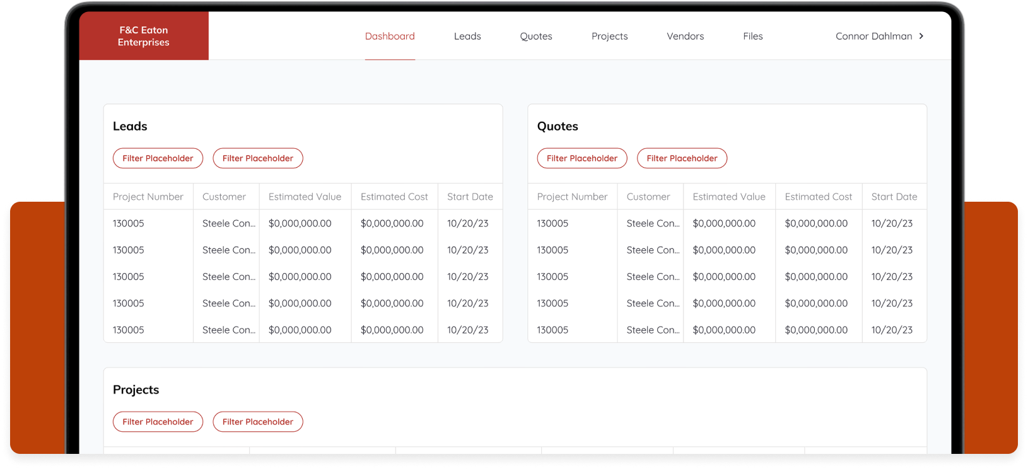1028x469 pixels.
Task: Sort Quotes table by Customer header
Action: coord(648,197)
